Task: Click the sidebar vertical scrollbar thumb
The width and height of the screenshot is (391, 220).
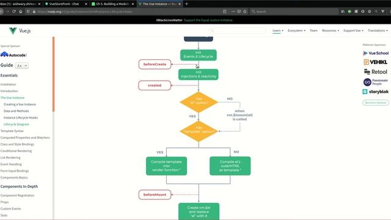Action: click(x=53, y=74)
